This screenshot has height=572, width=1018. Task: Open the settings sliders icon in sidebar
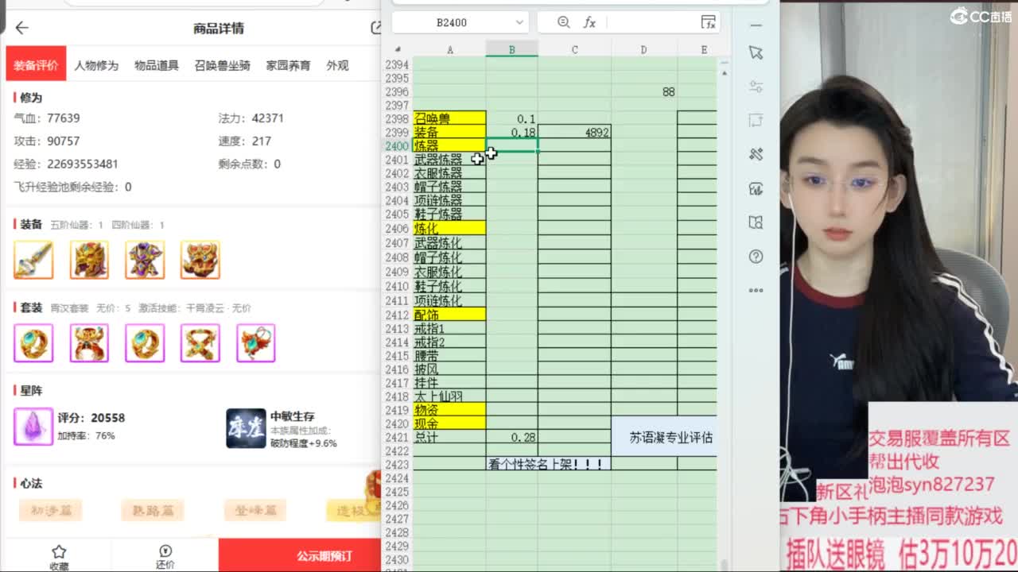click(x=756, y=87)
